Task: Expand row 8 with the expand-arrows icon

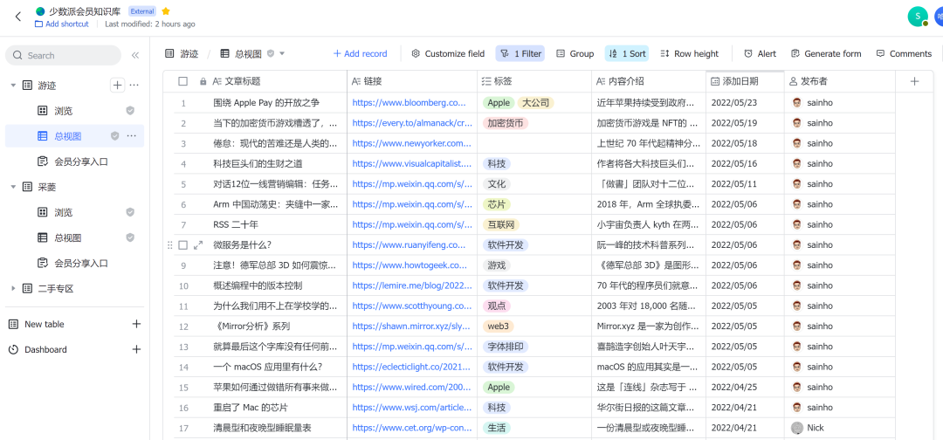Action: click(198, 245)
